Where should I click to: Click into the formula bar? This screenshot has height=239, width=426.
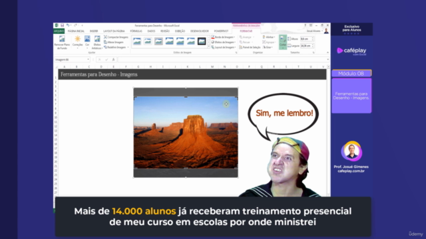(x=222, y=60)
